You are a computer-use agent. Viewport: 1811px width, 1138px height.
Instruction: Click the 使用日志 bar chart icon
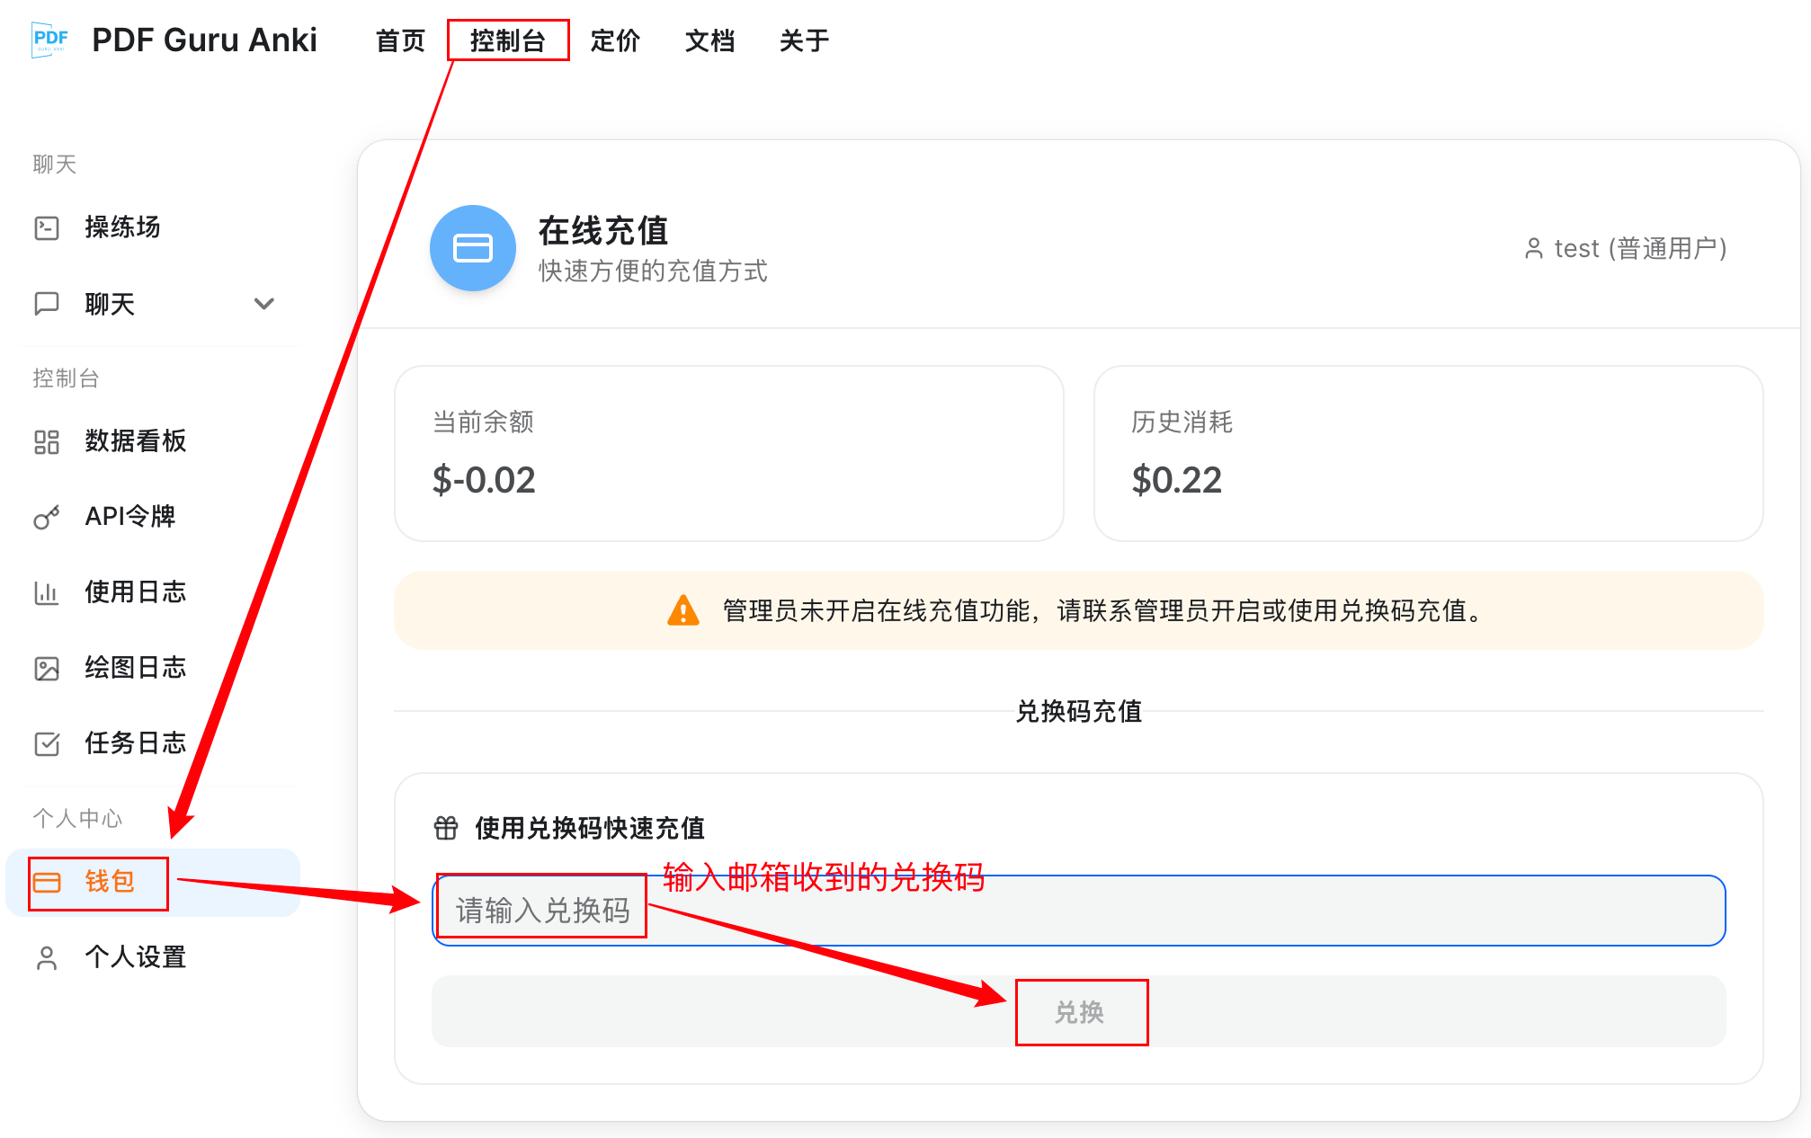pos(47,593)
